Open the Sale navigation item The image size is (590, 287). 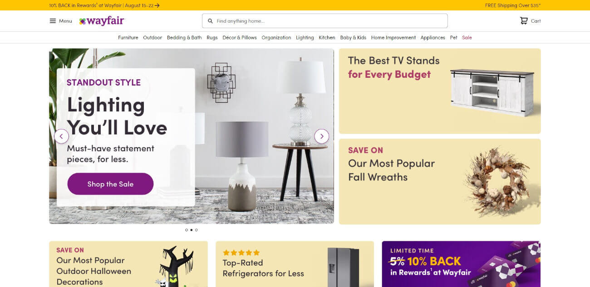point(467,38)
